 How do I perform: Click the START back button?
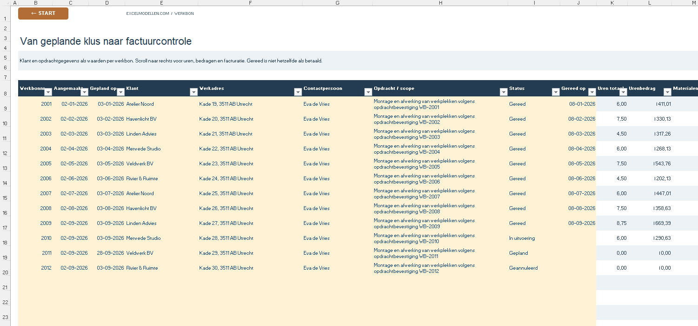(43, 14)
